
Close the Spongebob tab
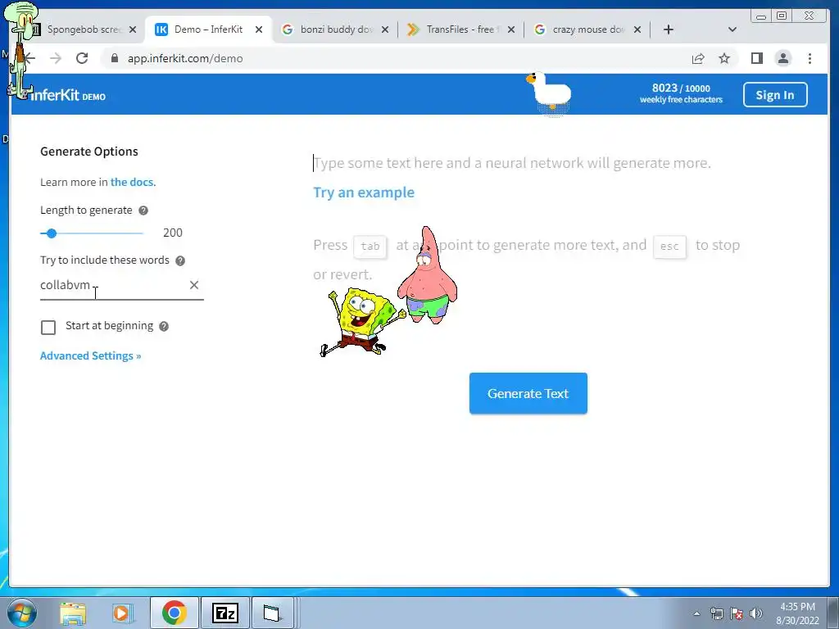tap(133, 29)
